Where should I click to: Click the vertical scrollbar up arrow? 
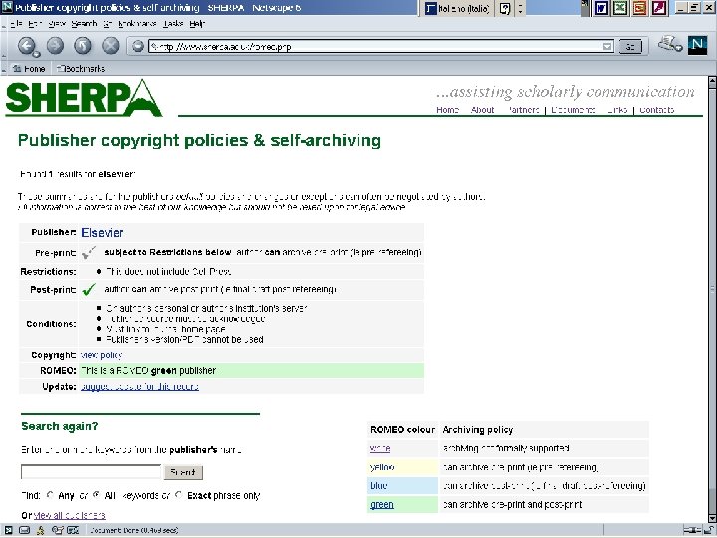(x=712, y=82)
